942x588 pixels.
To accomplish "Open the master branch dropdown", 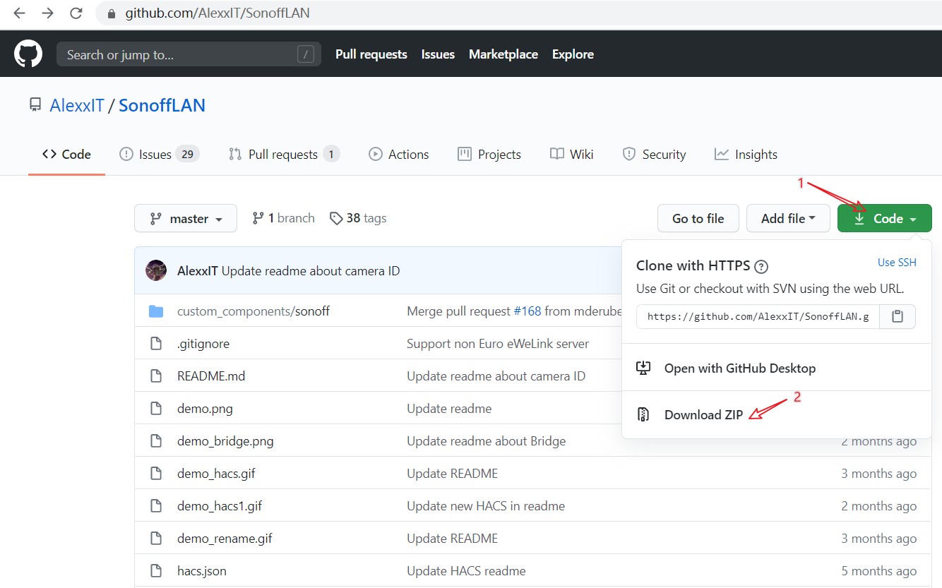I will point(186,219).
